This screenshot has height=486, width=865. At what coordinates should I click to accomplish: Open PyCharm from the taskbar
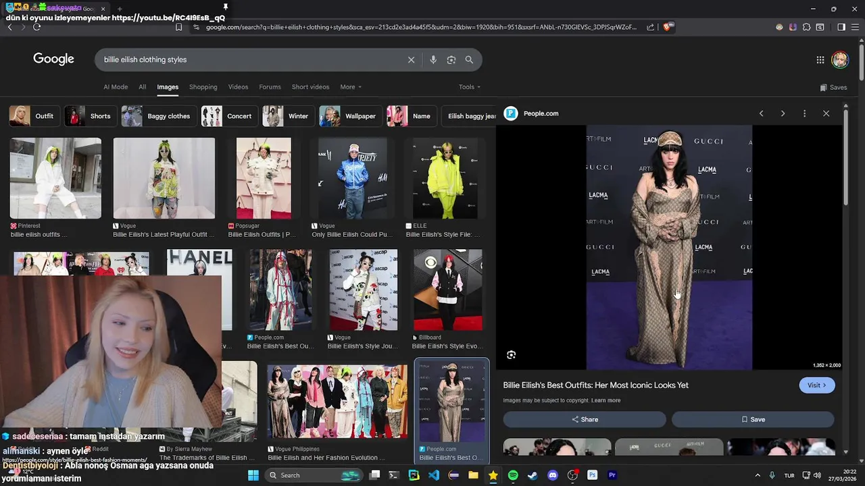point(414,475)
